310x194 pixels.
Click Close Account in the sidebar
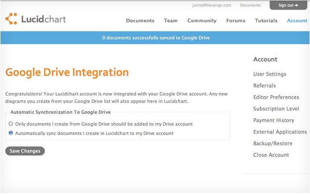(271, 155)
